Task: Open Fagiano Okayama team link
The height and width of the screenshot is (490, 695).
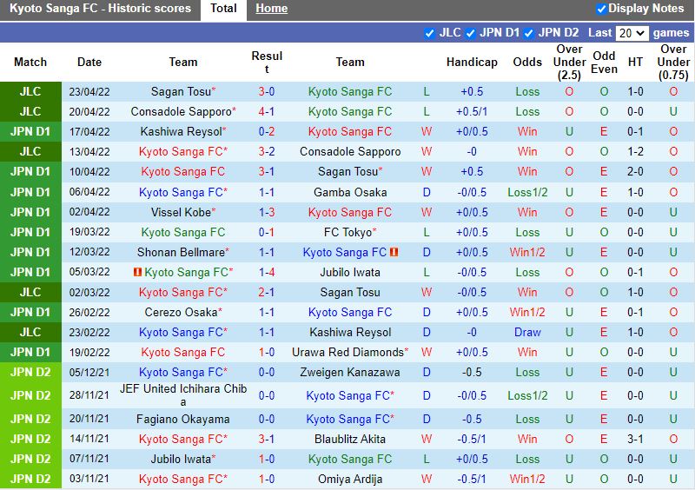Action: click(x=183, y=419)
